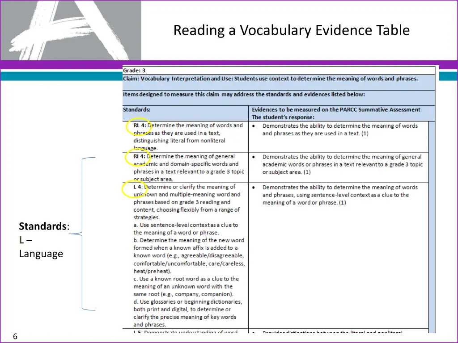This screenshot has width=458, height=343.
Task: Click the bold 'Standards' label on the left
Action: pos(42,226)
